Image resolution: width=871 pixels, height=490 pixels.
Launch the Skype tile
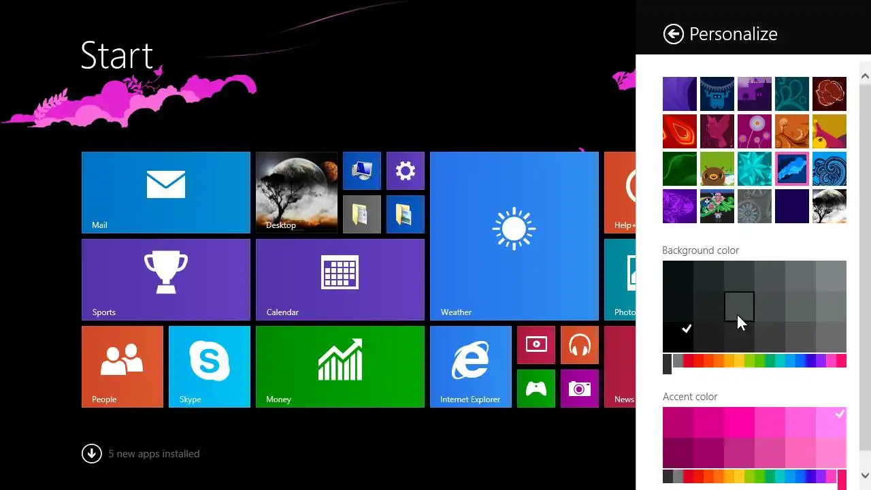tap(210, 367)
